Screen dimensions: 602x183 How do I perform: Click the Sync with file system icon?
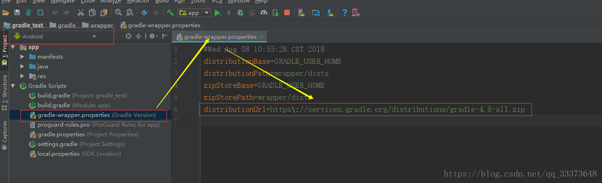point(29,12)
